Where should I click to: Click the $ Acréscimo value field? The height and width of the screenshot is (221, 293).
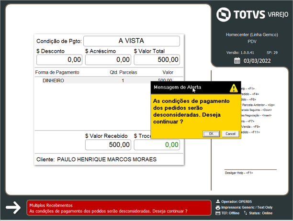pyautogui.click(x=108, y=60)
